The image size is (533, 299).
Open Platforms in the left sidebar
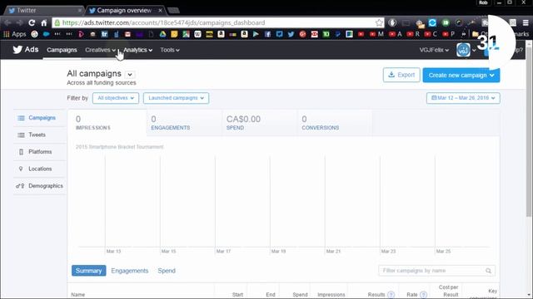pyautogui.click(x=39, y=152)
